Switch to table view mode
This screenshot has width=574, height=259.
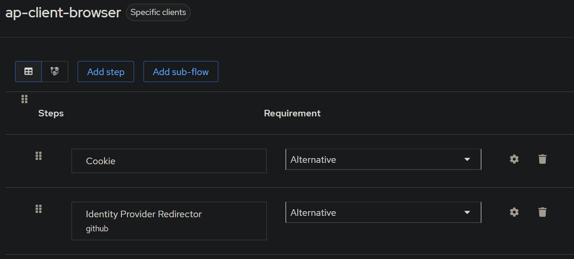coord(29,72)
